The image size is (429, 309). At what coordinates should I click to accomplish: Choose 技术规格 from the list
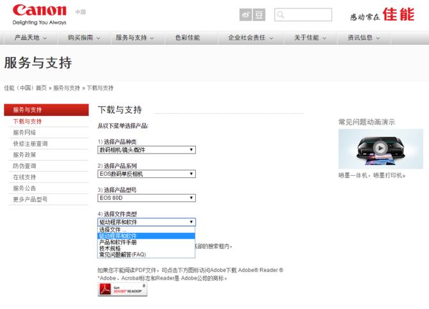tap(147, 249)
